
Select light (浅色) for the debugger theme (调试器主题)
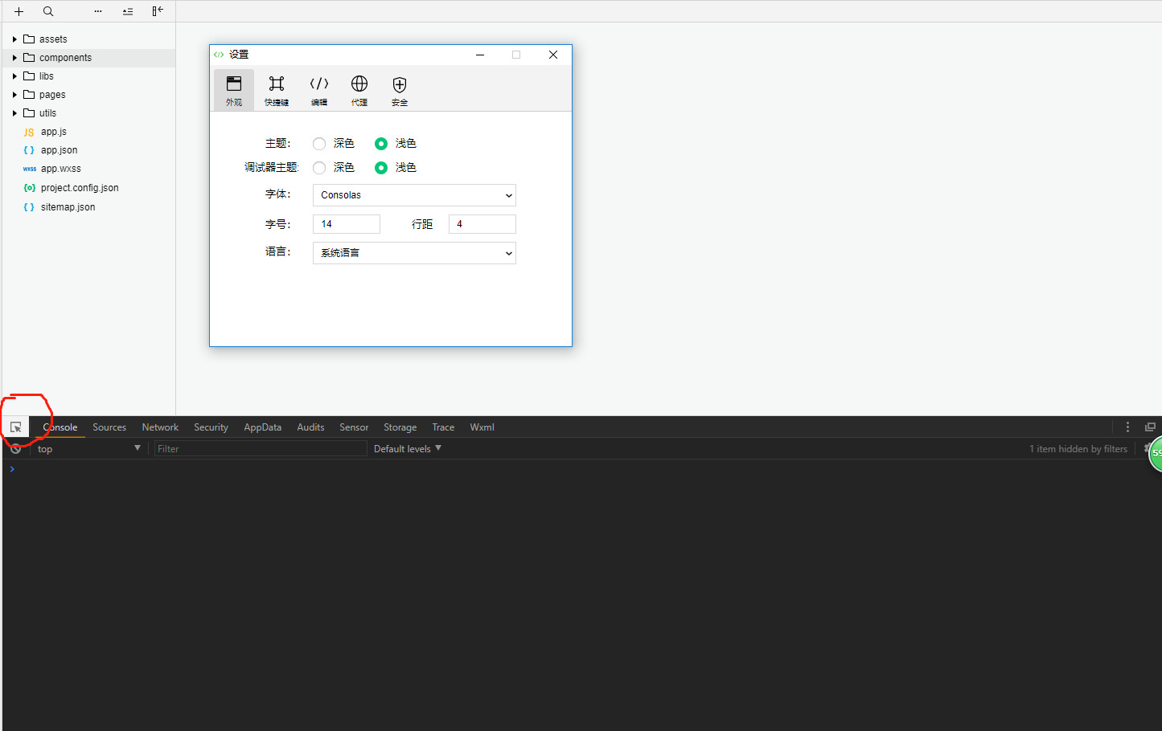pyautogui.click(x=381, y=168)
